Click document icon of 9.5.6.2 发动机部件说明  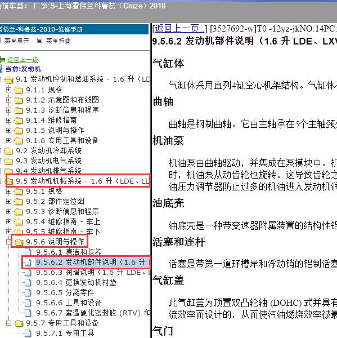[28, 263]
